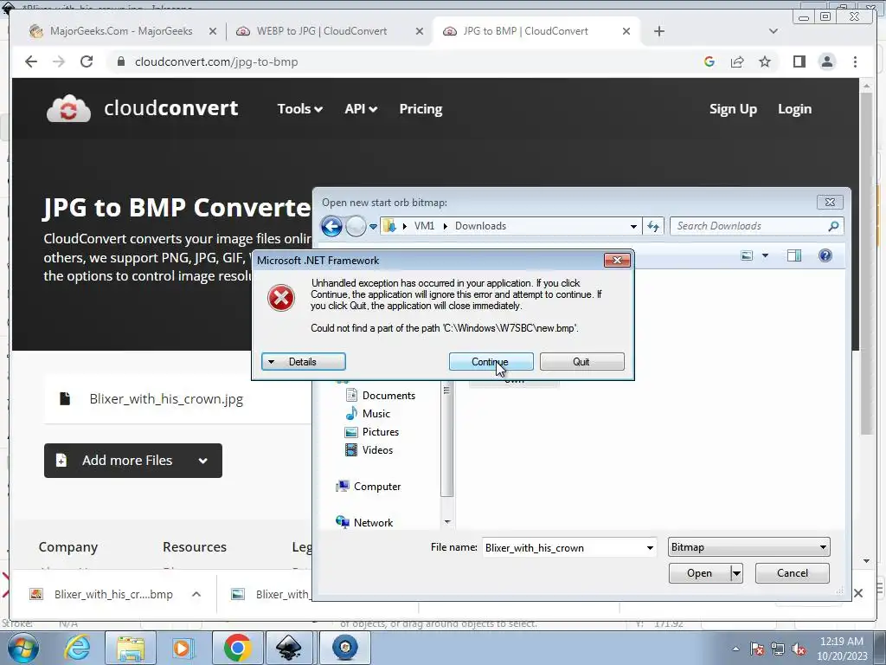
Task: Click the Chrome address bar URL
Action: pyautogui.click(x=216, y=61)
